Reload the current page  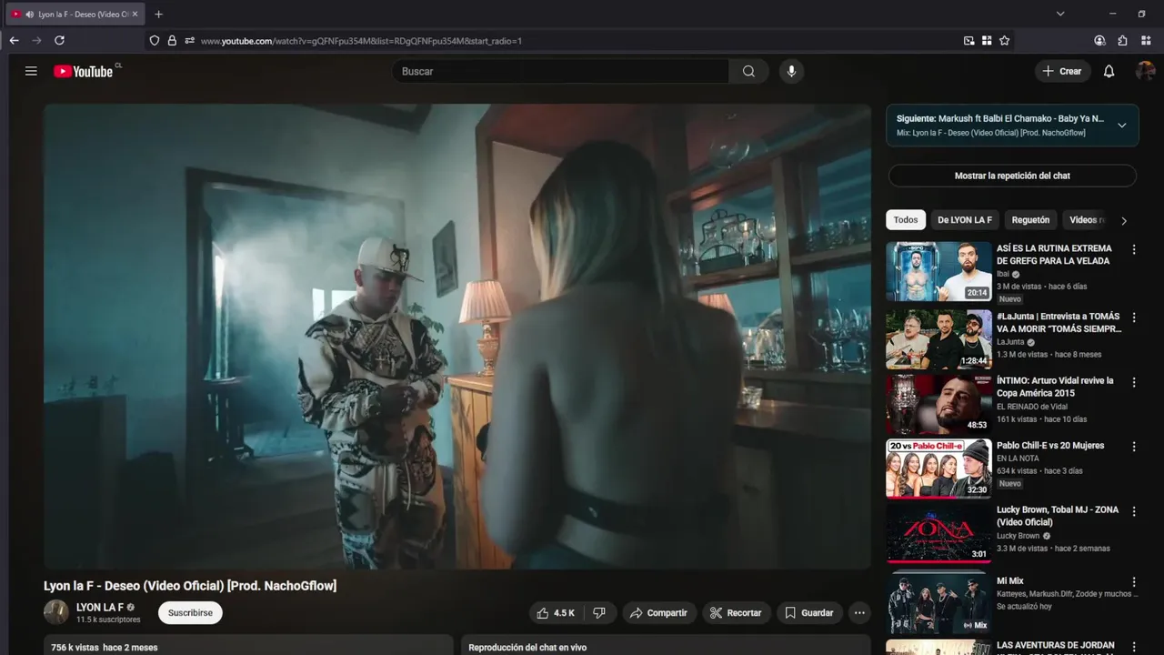(x=59, y=40)
